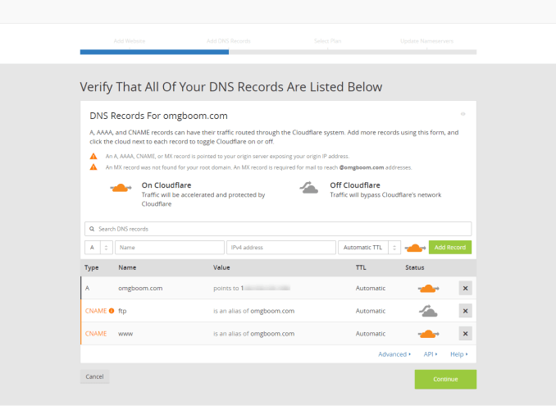This screenshot has height=406, width=556.
Task: Expand the Help link
Action: 459,354
